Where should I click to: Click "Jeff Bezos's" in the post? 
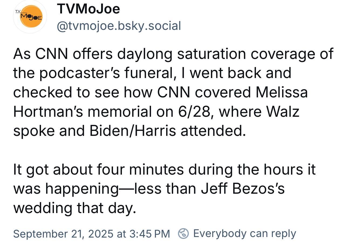tap(243, 189)
